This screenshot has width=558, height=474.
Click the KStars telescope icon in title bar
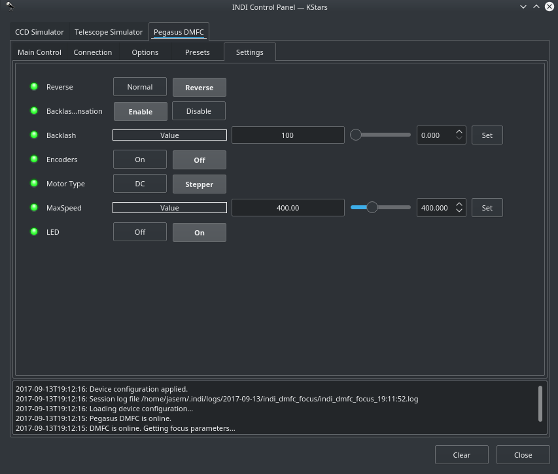[10, 7]
